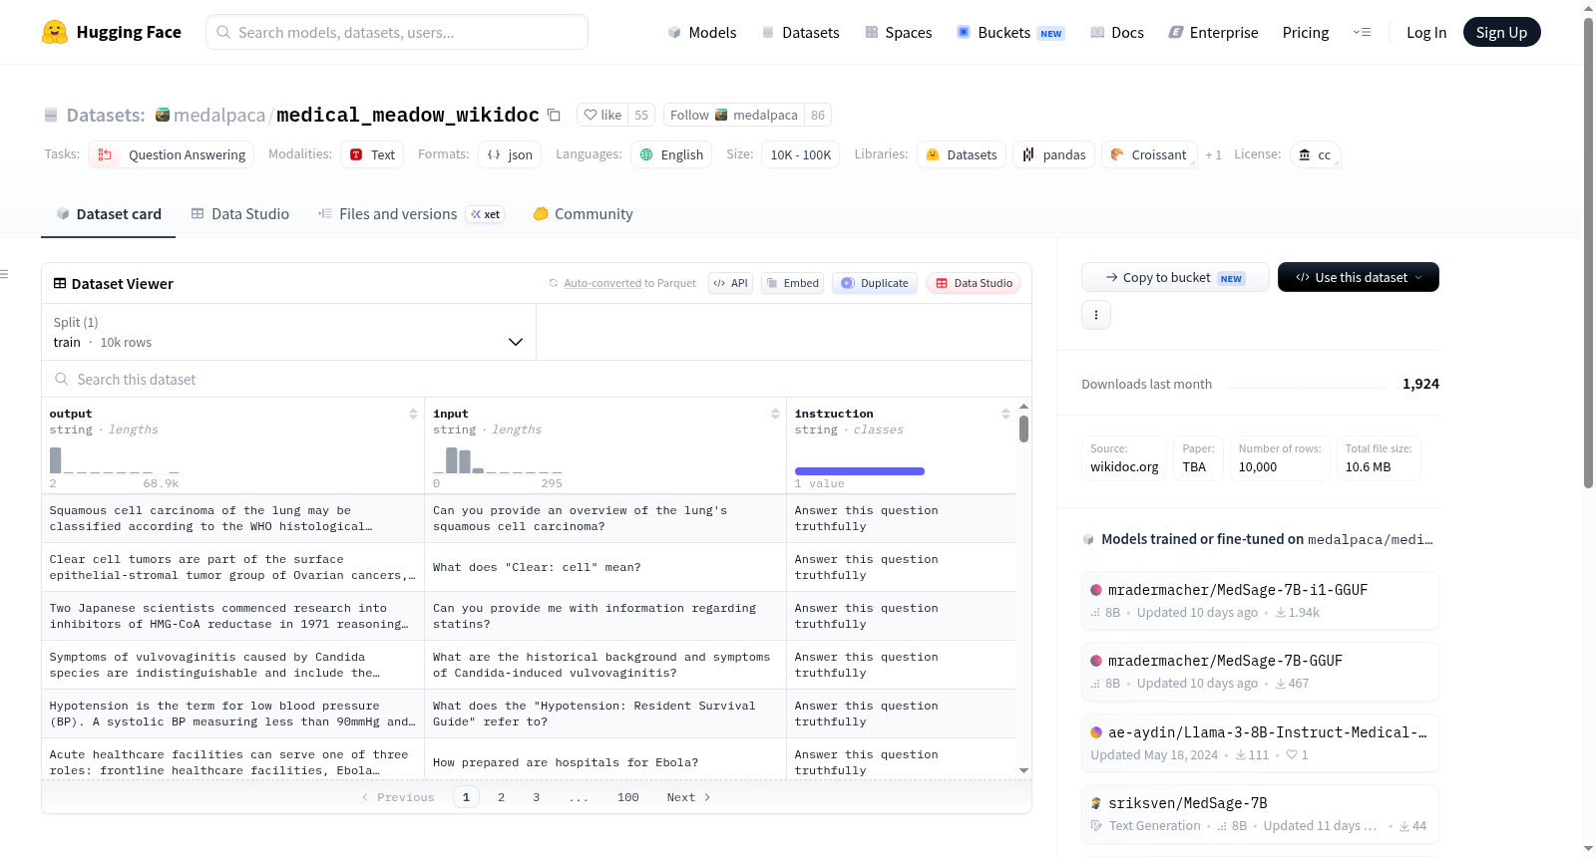
Task: Select the English language tag
Action: [x=671, y=154]
